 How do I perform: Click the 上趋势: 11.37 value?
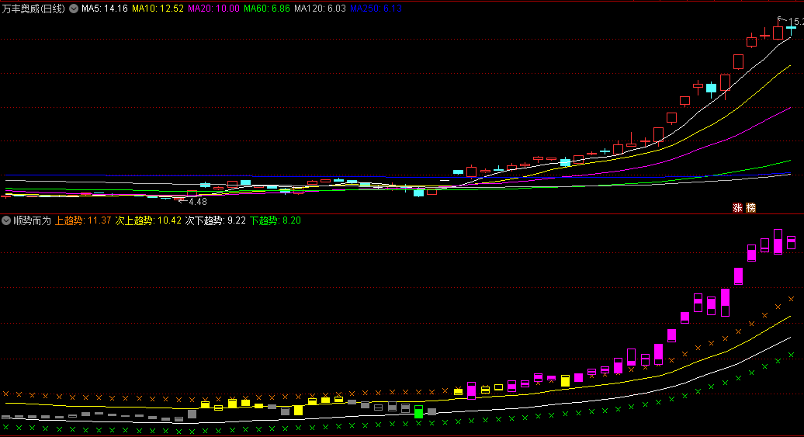point(83,220)
